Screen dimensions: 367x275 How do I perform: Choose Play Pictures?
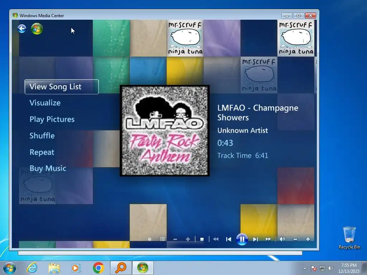point(52,119)
